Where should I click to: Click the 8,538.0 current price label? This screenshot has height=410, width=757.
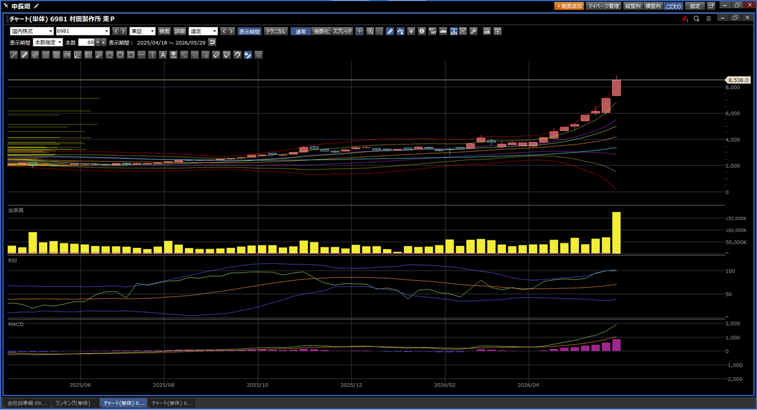tap(737, 80)
